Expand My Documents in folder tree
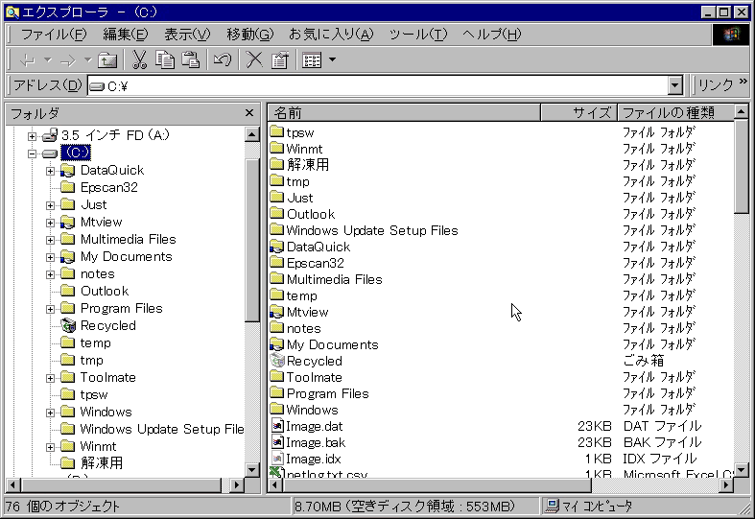Screen dimensions: 755x519 pyautogui.click(x=50, y=257)
